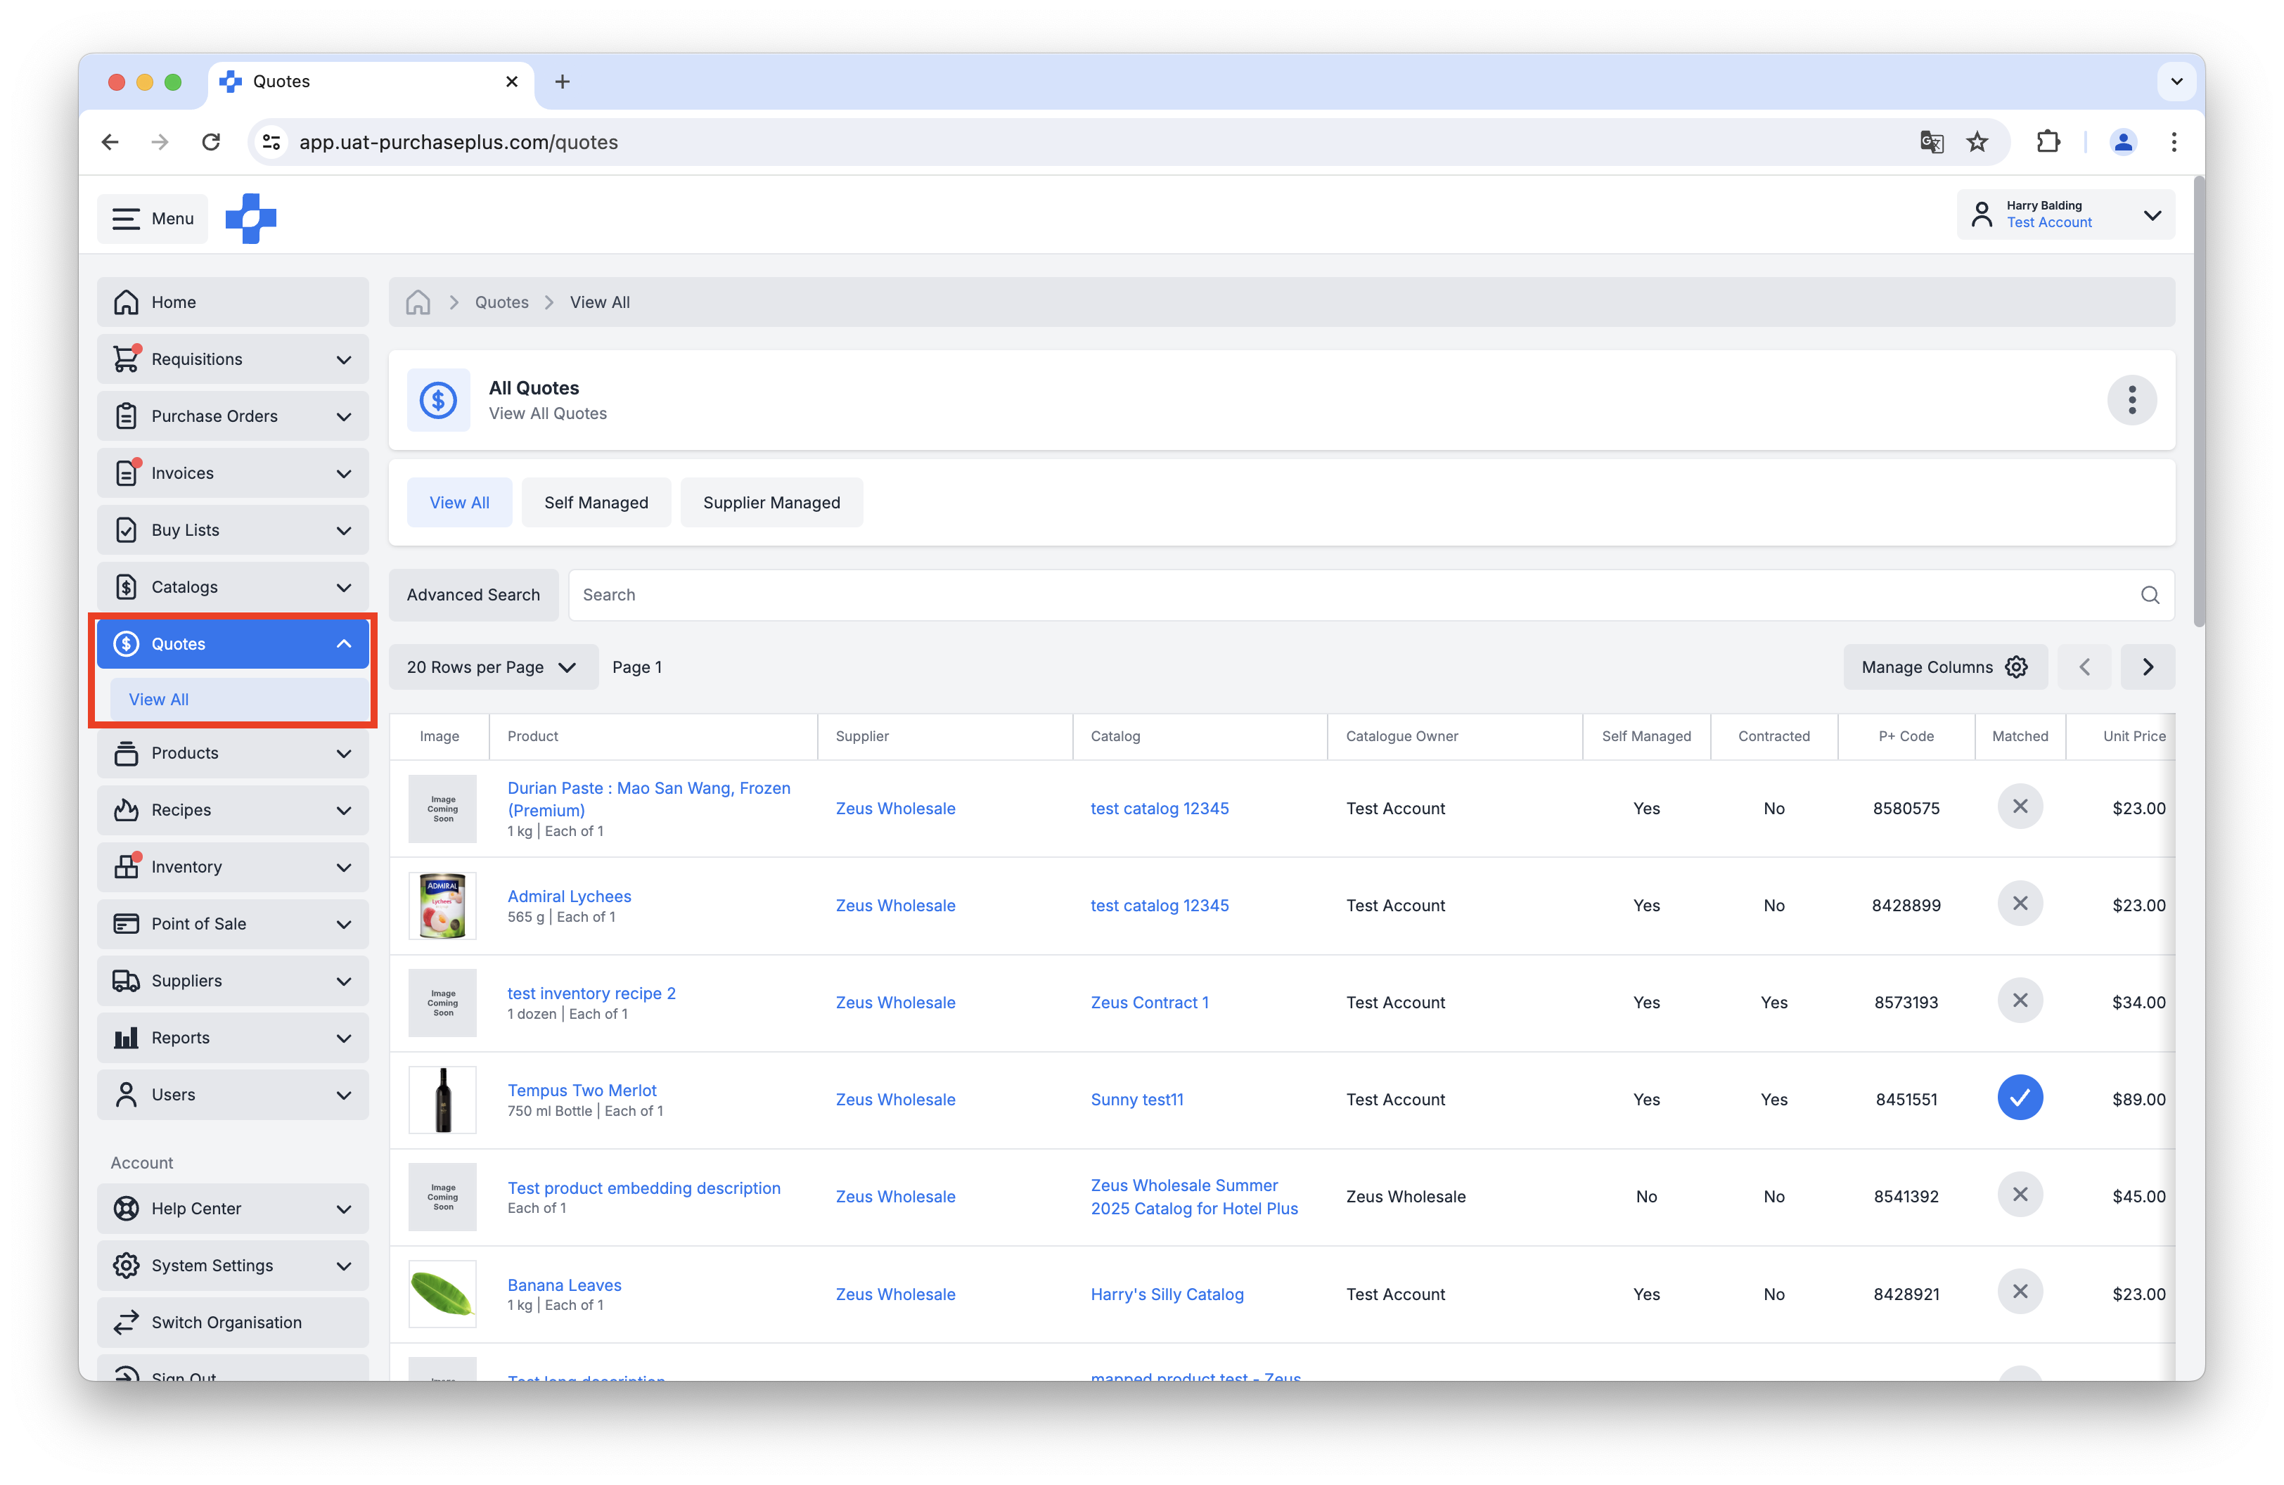
Task: Click the Tempus Two Merlot bottle thumbnail
Action: (442, 1100)
